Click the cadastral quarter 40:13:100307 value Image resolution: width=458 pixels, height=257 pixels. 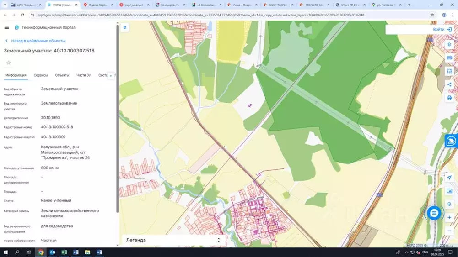pos(53,137)
